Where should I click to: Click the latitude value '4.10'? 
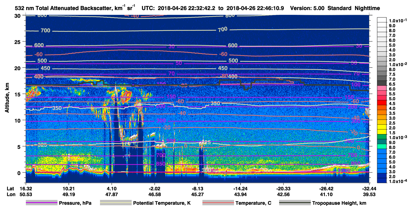click(x=112, y=189)
